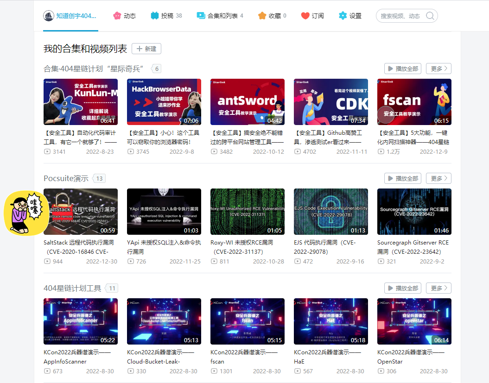Viewport: 489px width, 383px height.
Task: Click the 新建 button
Action: [146, 49]
